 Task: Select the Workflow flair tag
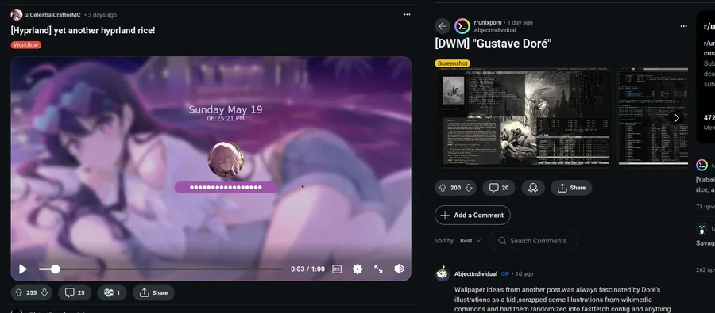click(x=26, y=45)
